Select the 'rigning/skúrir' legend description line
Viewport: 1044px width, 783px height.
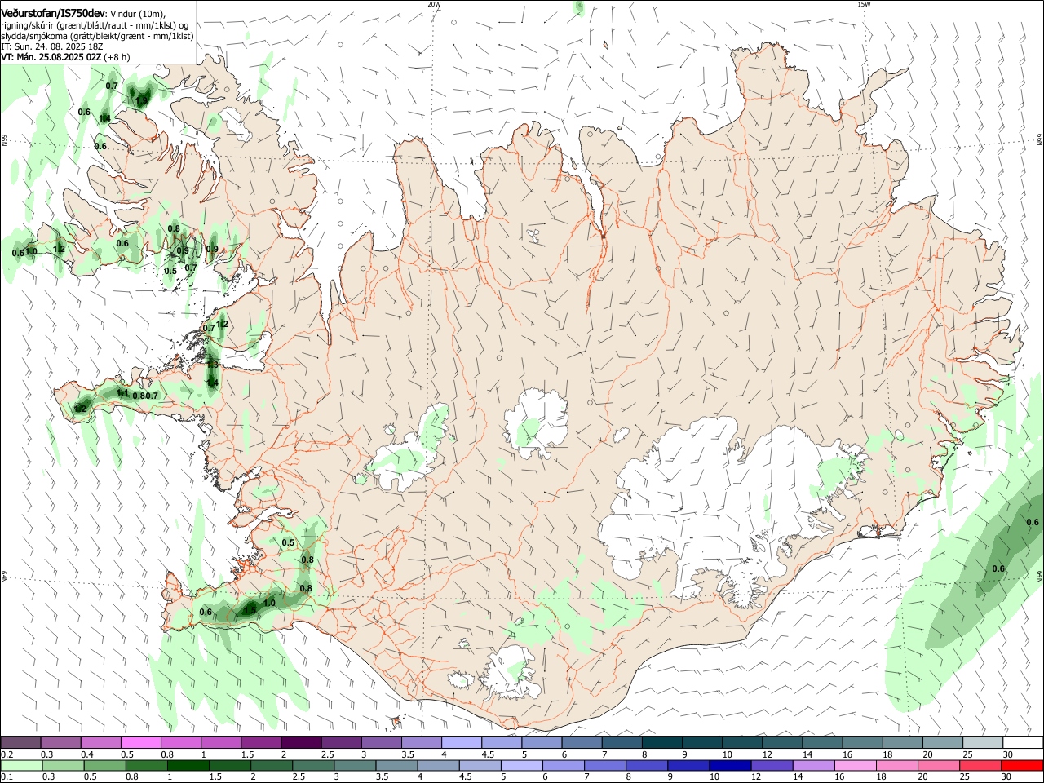[94, 25]
